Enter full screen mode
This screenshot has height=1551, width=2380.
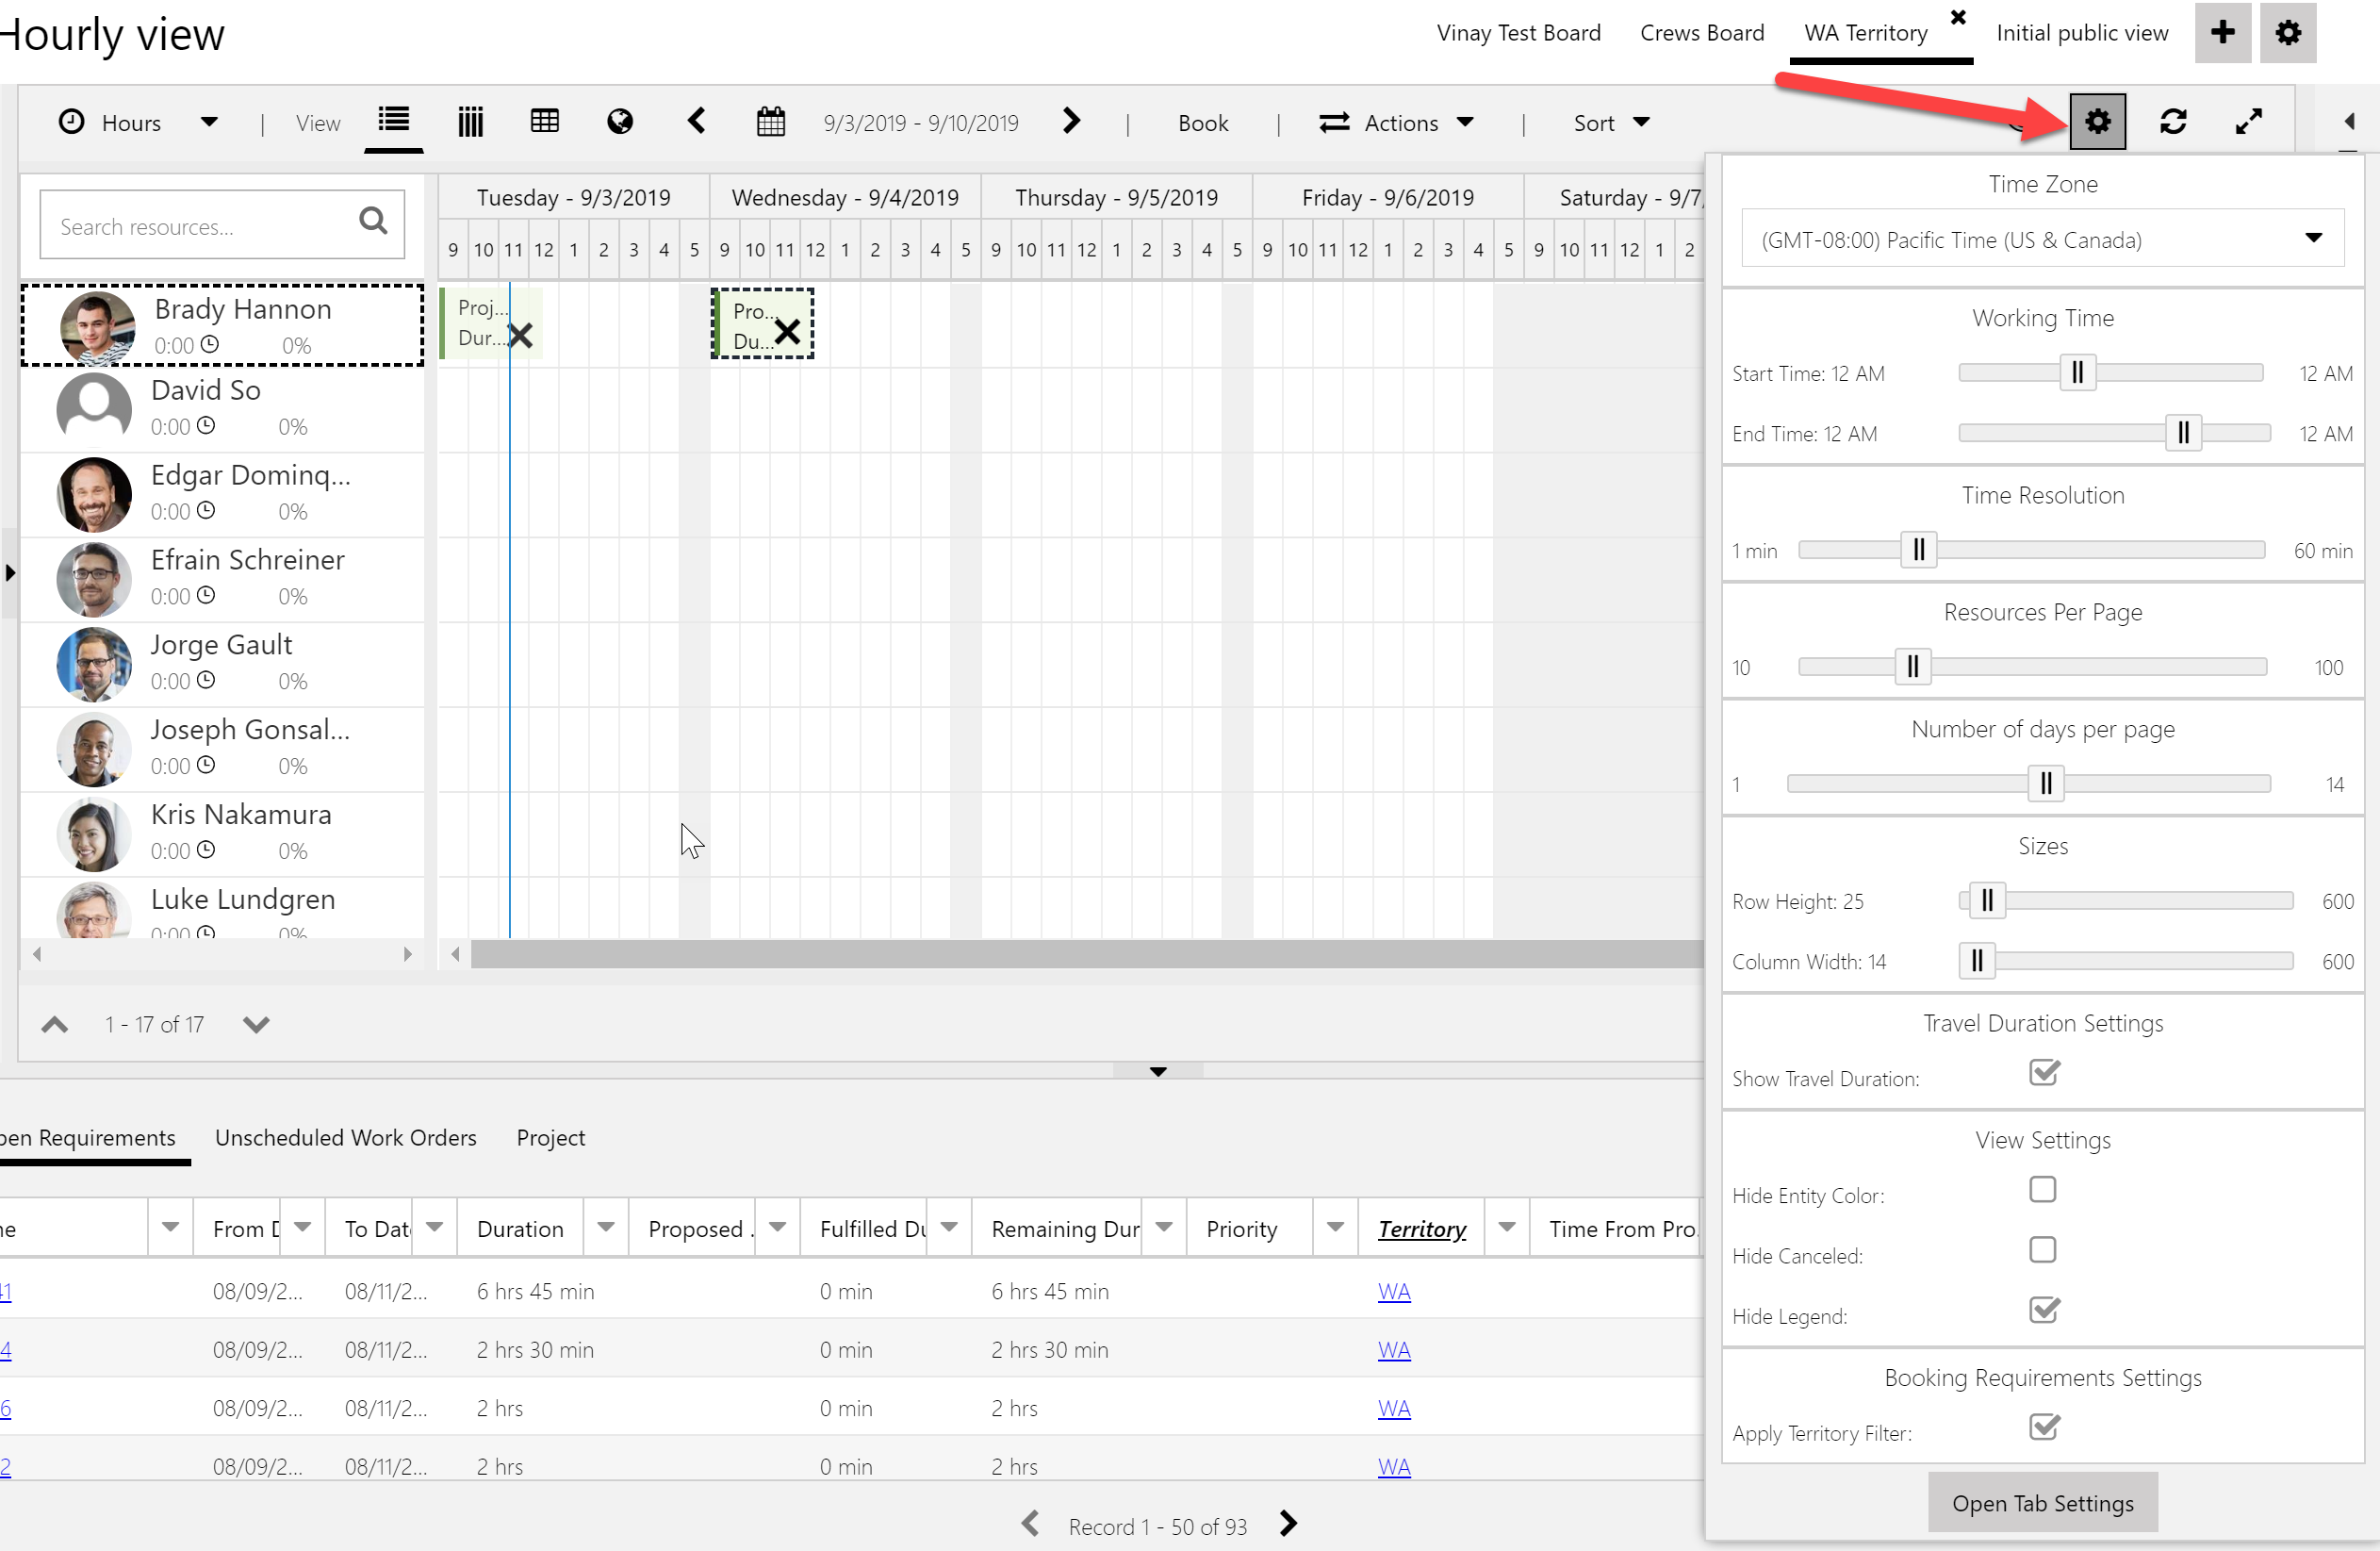click(2248, 122)
